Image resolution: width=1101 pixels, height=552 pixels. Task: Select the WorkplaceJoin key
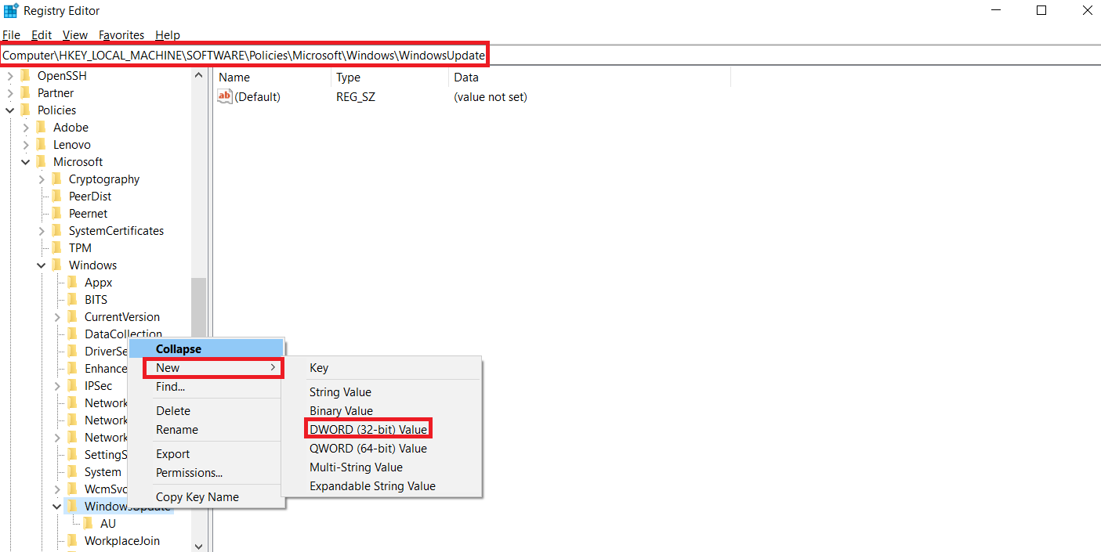[121, 541]
